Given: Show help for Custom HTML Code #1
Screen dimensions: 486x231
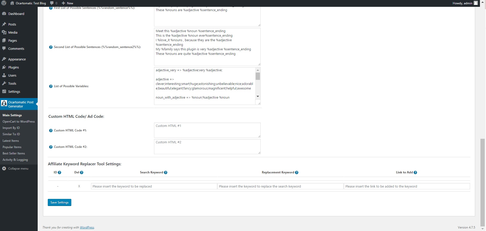Looking at the screenshot, I should pos(51,131).
